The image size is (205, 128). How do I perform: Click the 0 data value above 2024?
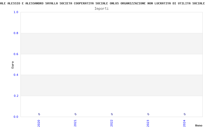pos(184,114)
